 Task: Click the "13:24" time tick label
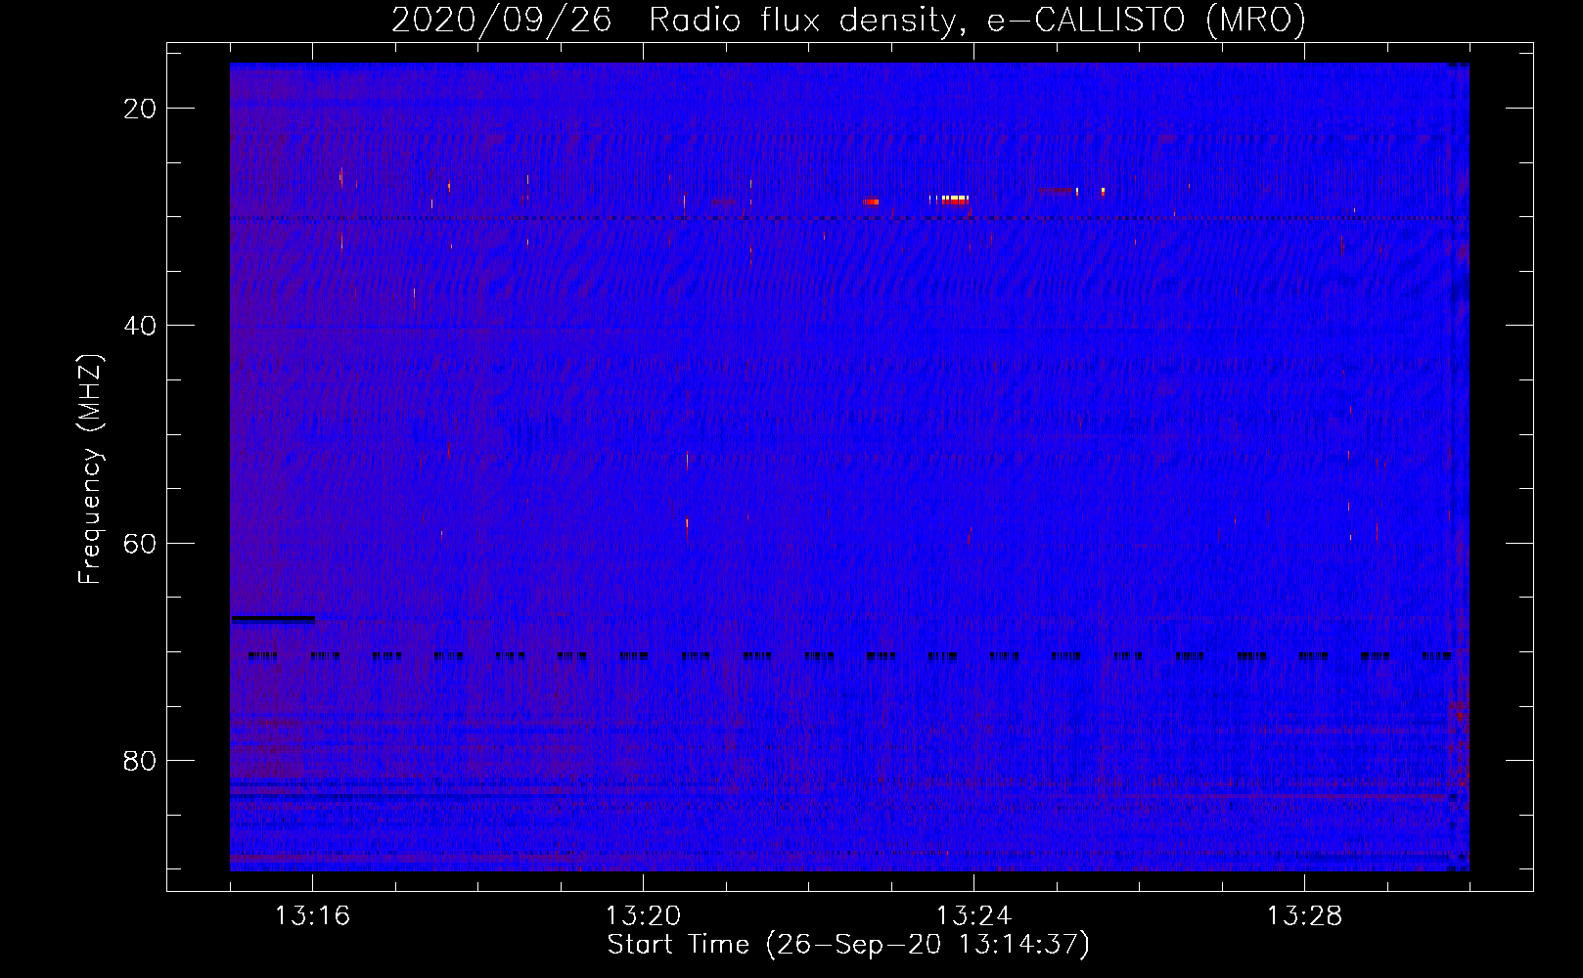pos(973,916)
